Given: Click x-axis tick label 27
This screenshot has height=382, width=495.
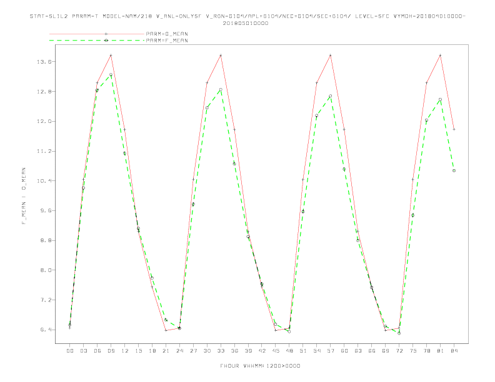Looking at the screenshot, I should [193, 351].
